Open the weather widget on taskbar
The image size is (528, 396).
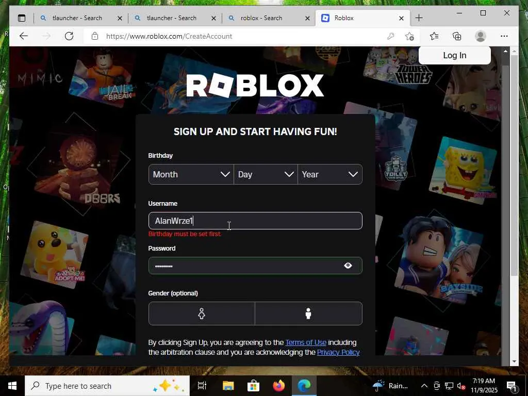point(391,386)
